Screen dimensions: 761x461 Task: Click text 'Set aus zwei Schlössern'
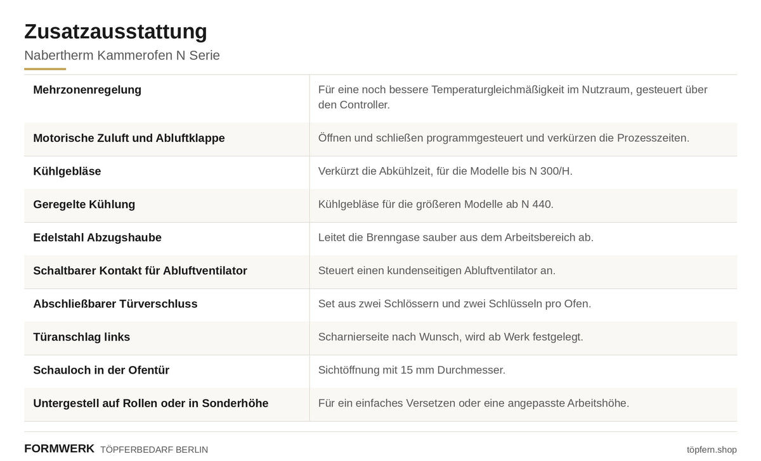coord(455,304)
